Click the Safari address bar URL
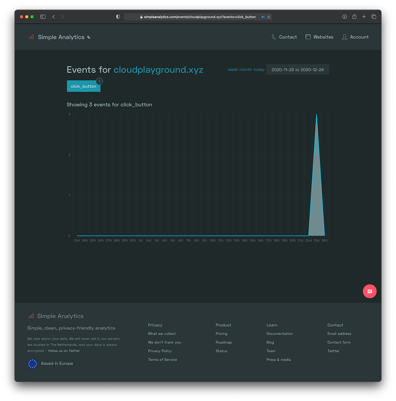Screen dimensions: 396x401 [x=200, y=17]
